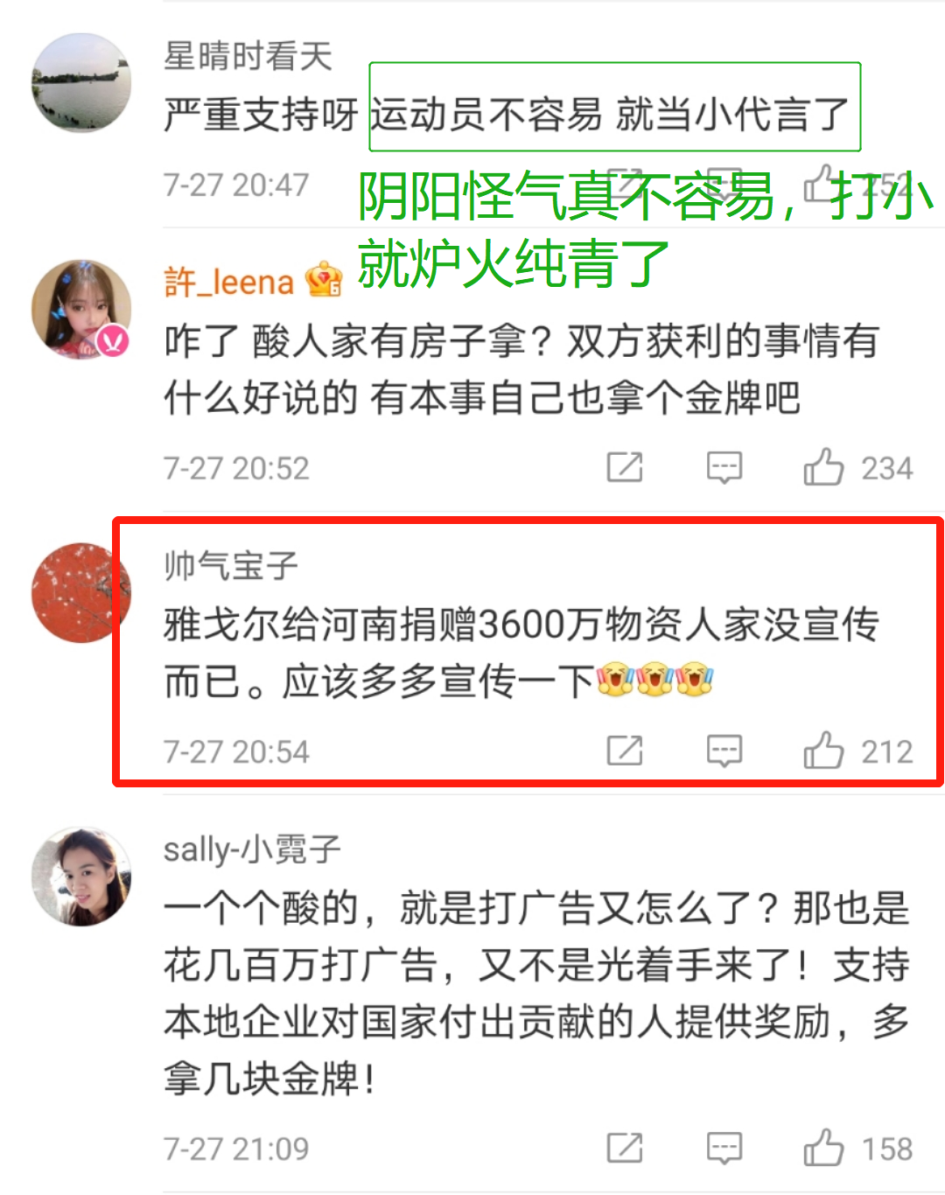This screenshot has height=1195, width=945.
Task: Open the orange username 許_leena
Action: coord(229,282)
